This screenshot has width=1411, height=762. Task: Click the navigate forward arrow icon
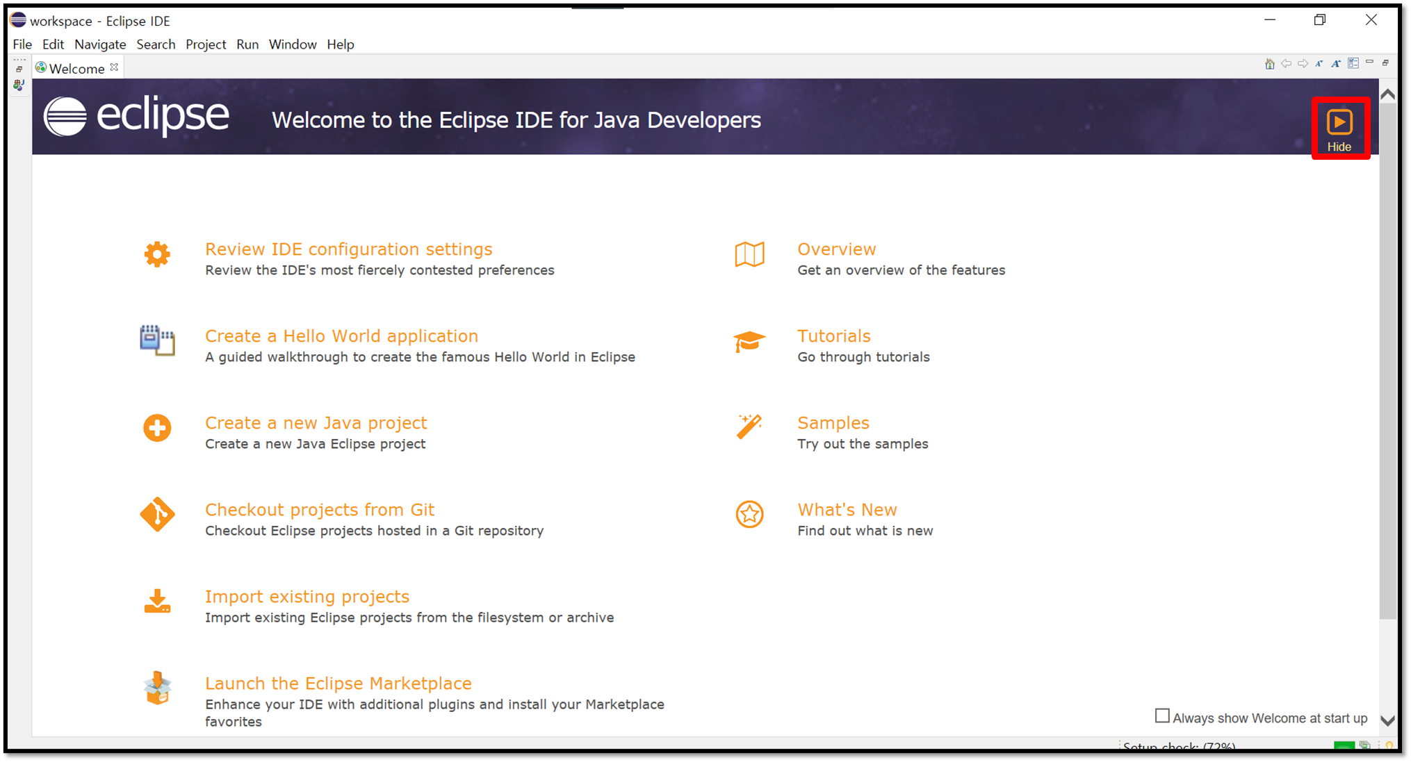tap(1303, 64)
